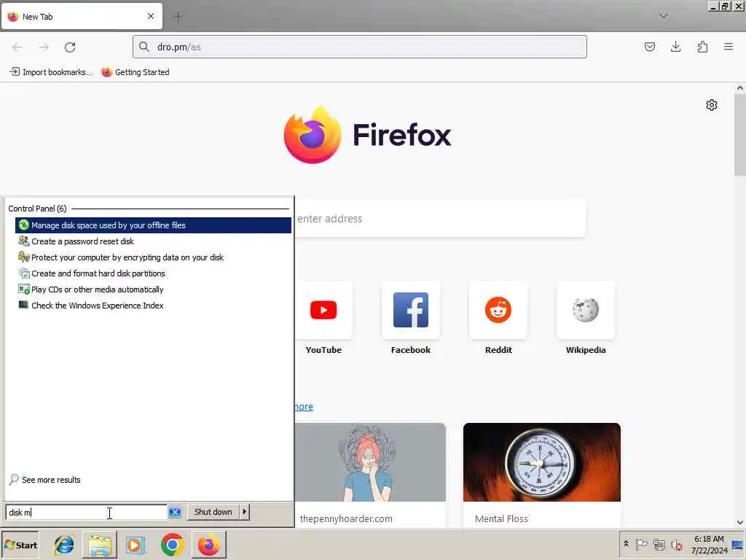This screenshot has height=560, width=746.
Task: Click the partially visible 'more' link
Action: click(x=304, y=407)
